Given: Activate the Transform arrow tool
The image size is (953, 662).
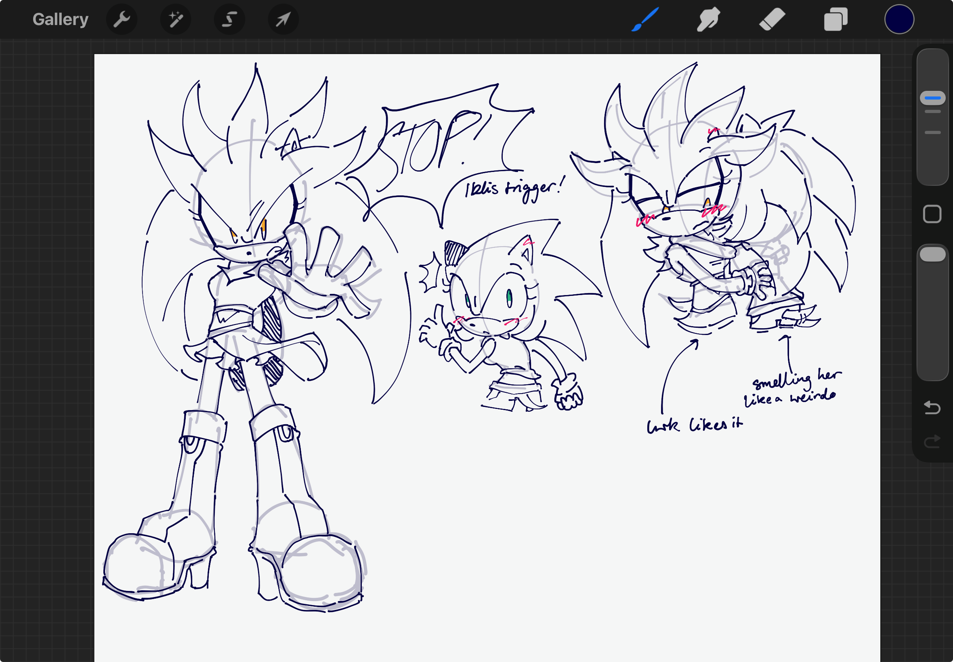Looking at the screenshot, I should coord(283,19).
